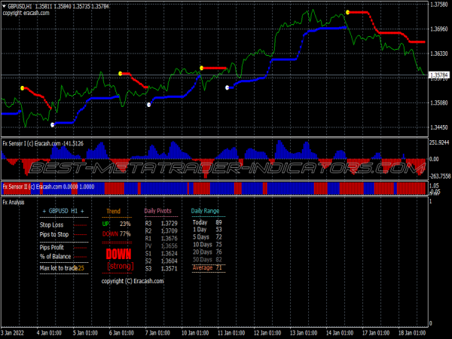The height and width of the screenshot is (339, 452).
Task: Click the 1.36960 price axis label
Action: pos(439,29)
